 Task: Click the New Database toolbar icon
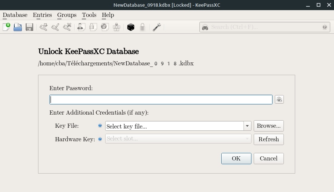tap(6, 27)
